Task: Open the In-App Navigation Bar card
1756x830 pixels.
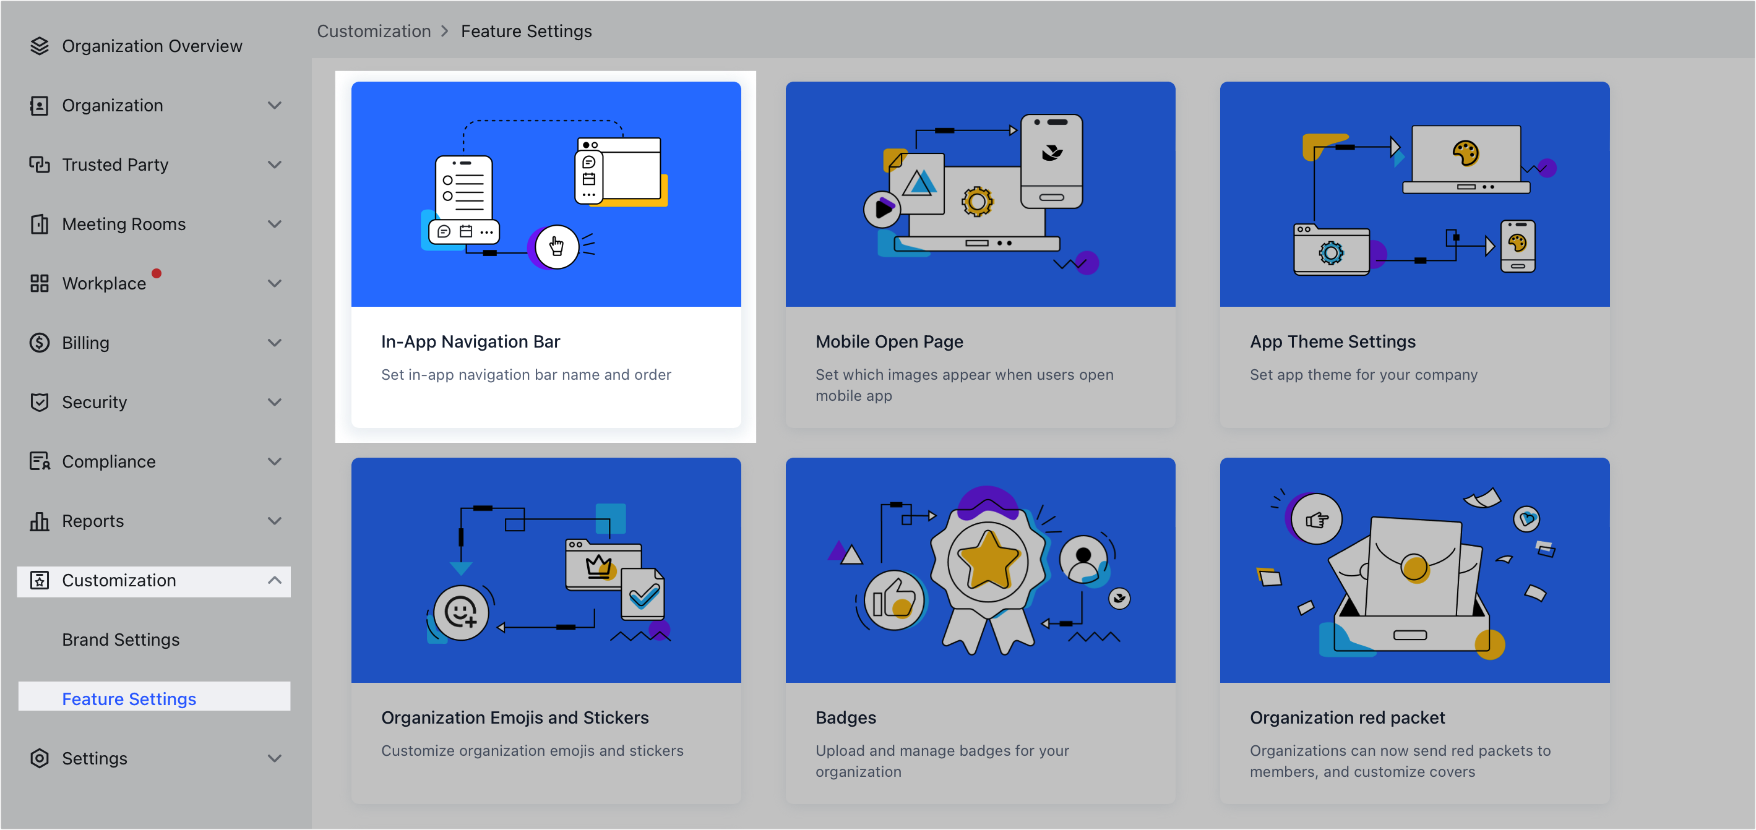Action: (546, 254)
